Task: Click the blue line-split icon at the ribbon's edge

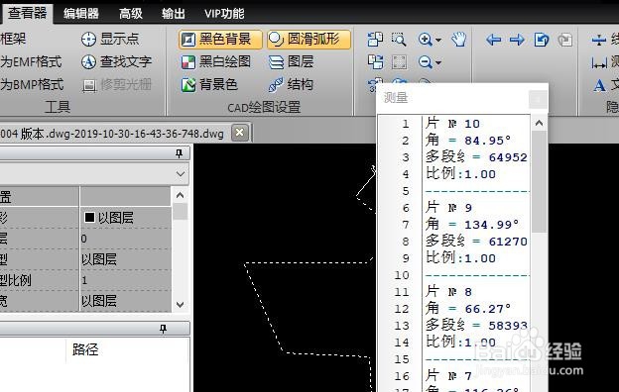Action: (599, 40)
